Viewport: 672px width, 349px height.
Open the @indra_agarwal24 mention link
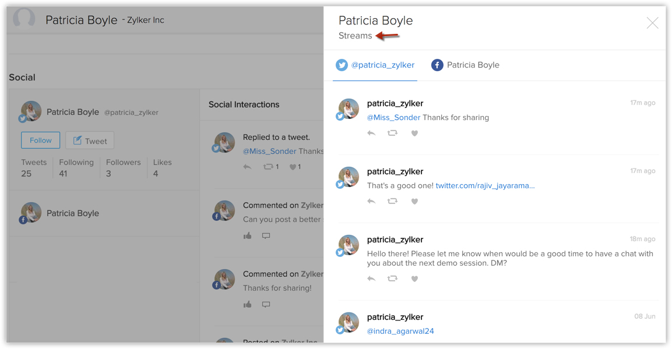coord(400,332)
